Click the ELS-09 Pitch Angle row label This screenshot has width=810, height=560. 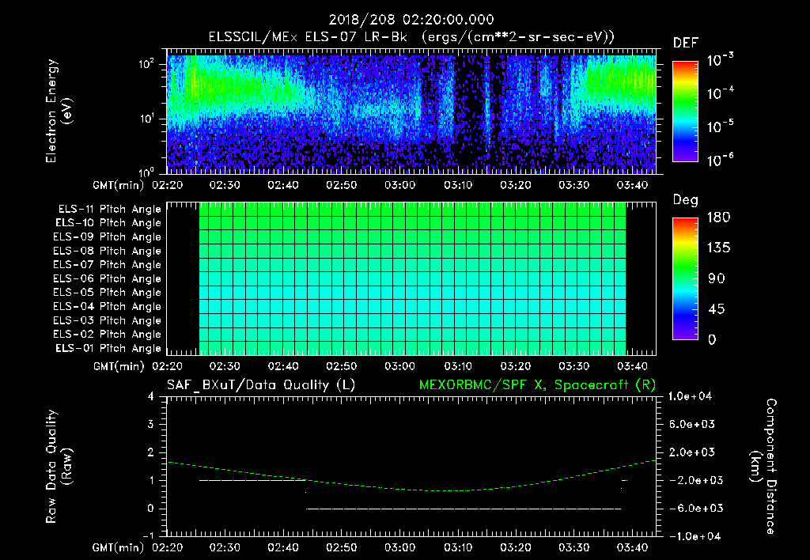[107, 237]
